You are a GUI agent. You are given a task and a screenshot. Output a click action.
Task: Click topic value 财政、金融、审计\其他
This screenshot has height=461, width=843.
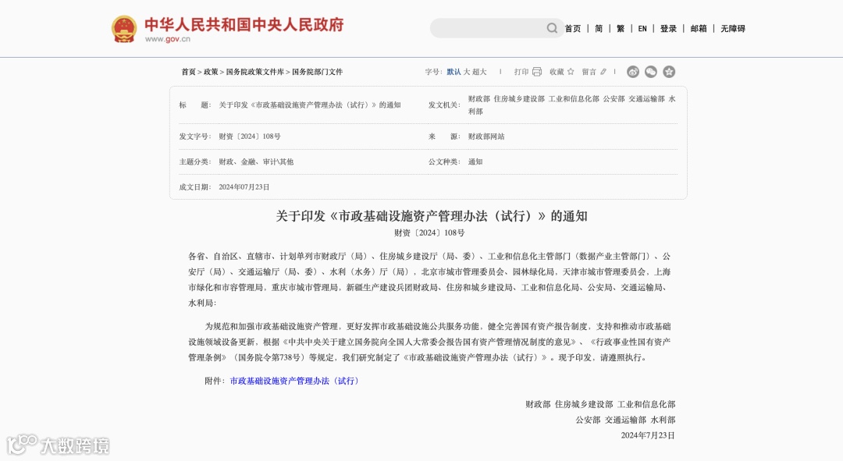[256, 161]
